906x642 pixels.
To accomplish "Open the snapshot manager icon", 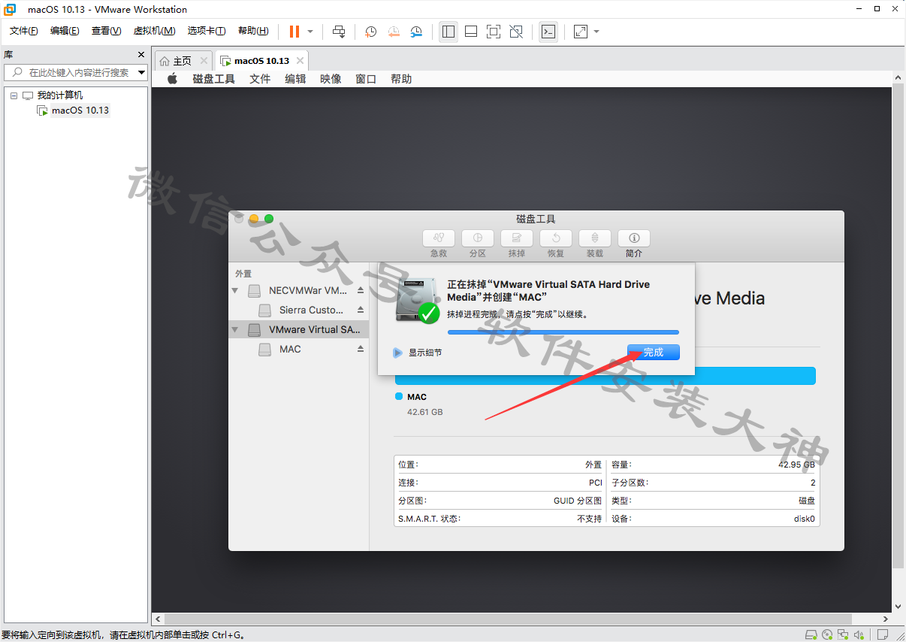I will tap(416, 32).
